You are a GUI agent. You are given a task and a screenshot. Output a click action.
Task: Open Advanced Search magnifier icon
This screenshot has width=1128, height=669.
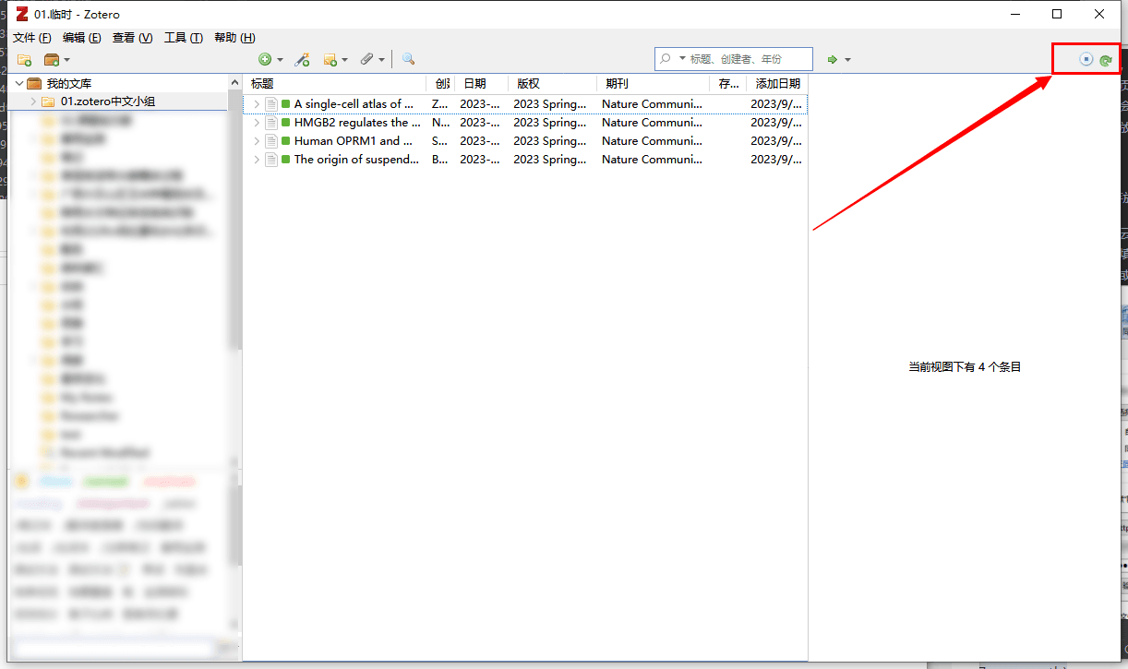tap(408, 60)
